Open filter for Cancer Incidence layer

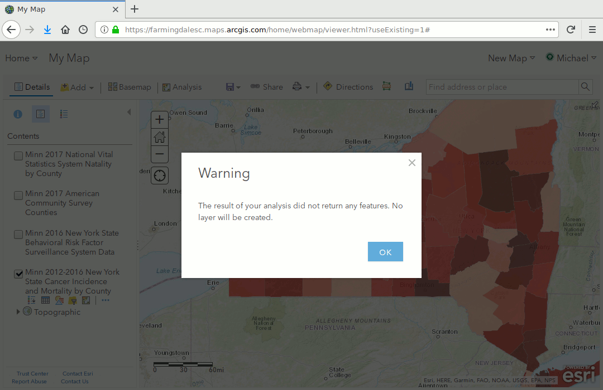click(73, 300)
